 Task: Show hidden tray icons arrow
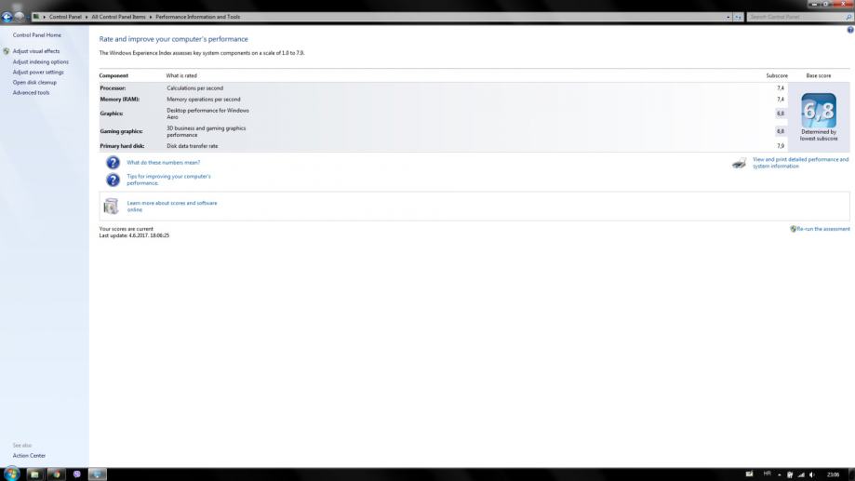(x=780, y=474)
